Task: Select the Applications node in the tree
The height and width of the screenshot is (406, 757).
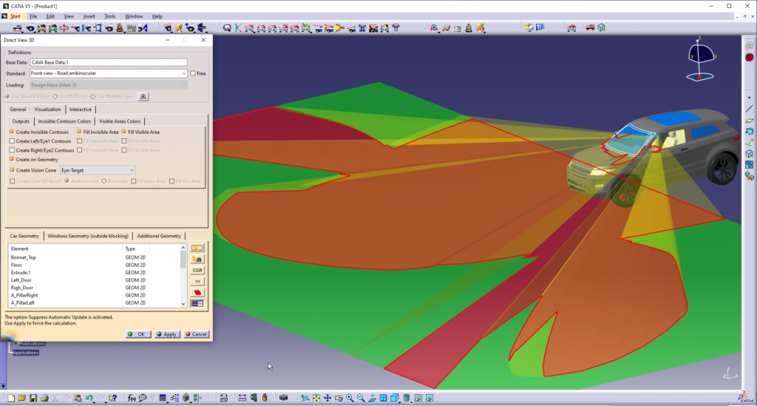Action: click(x=26, y=353)
